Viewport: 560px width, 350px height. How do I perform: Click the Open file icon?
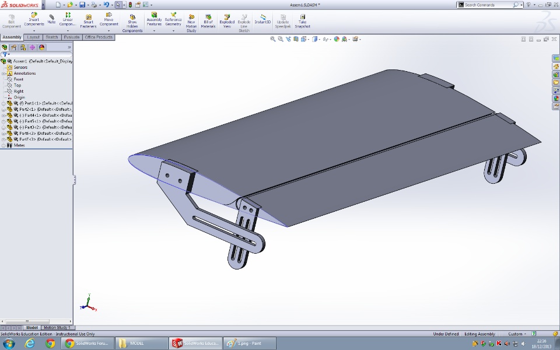coord(70,5)
